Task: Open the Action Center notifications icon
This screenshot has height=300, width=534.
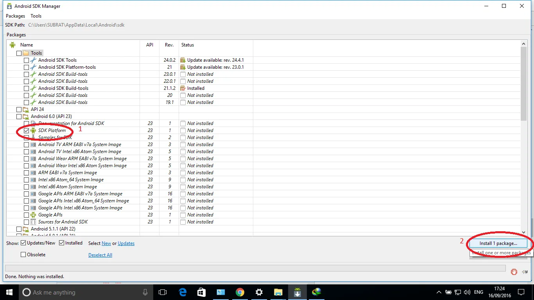Action: point(521,292)
